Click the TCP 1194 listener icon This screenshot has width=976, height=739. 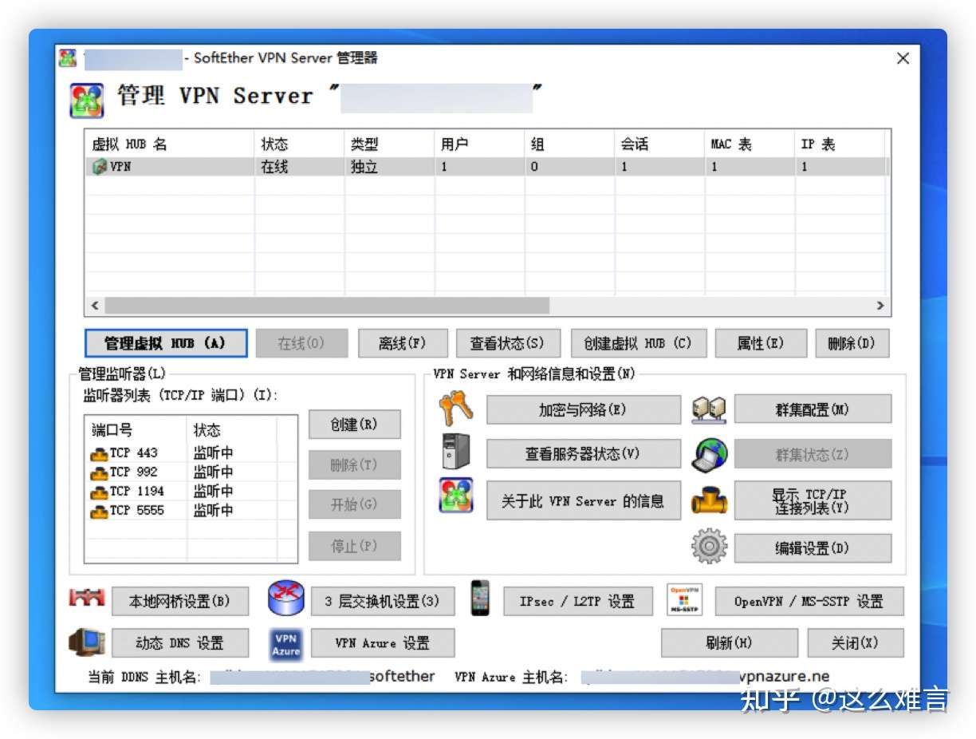[x=99, y=492]
